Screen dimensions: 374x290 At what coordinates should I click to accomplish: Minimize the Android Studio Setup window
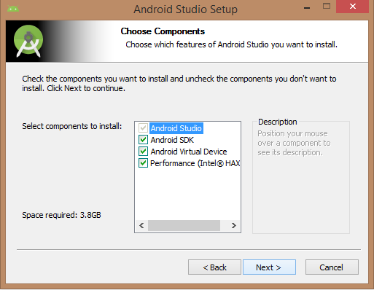coord(307,8)
